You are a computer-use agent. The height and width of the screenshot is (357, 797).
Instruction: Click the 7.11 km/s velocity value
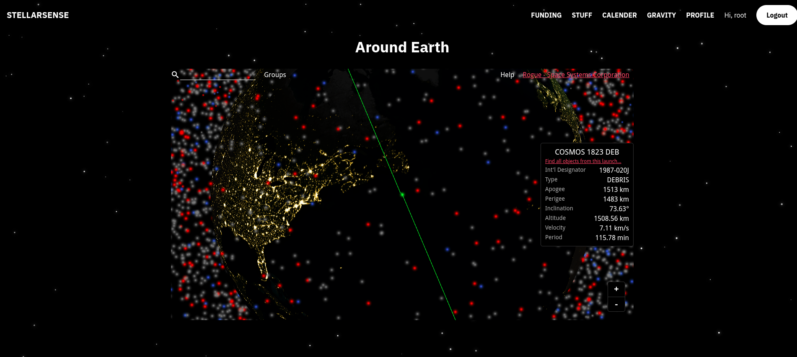[x=614, y=228]
